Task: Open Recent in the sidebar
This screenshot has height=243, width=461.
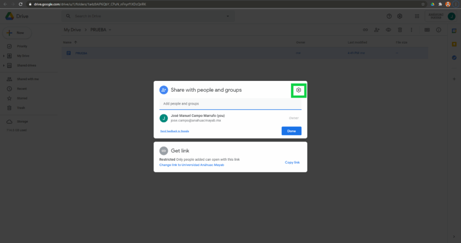Action: [22, 88]
